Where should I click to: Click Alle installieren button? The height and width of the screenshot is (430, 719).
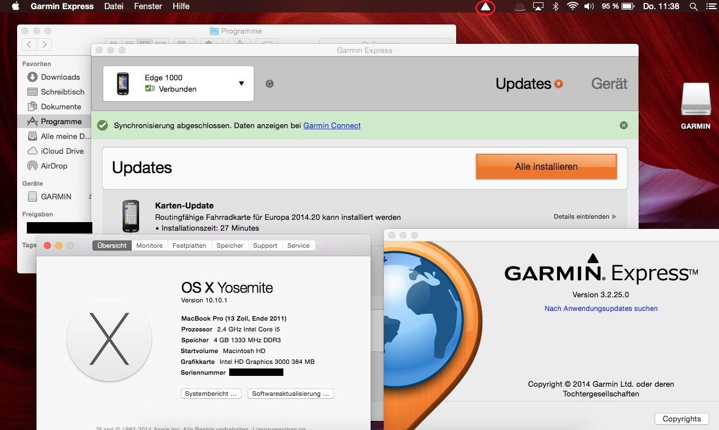click(x=546, y=167)
